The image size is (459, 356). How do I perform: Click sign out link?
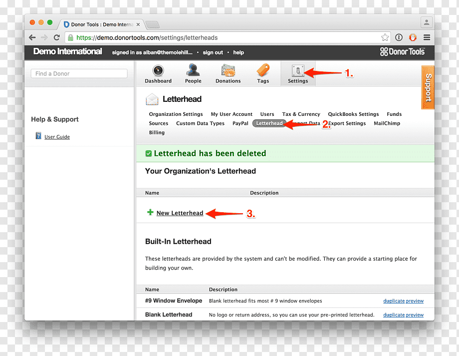(213, 52)
